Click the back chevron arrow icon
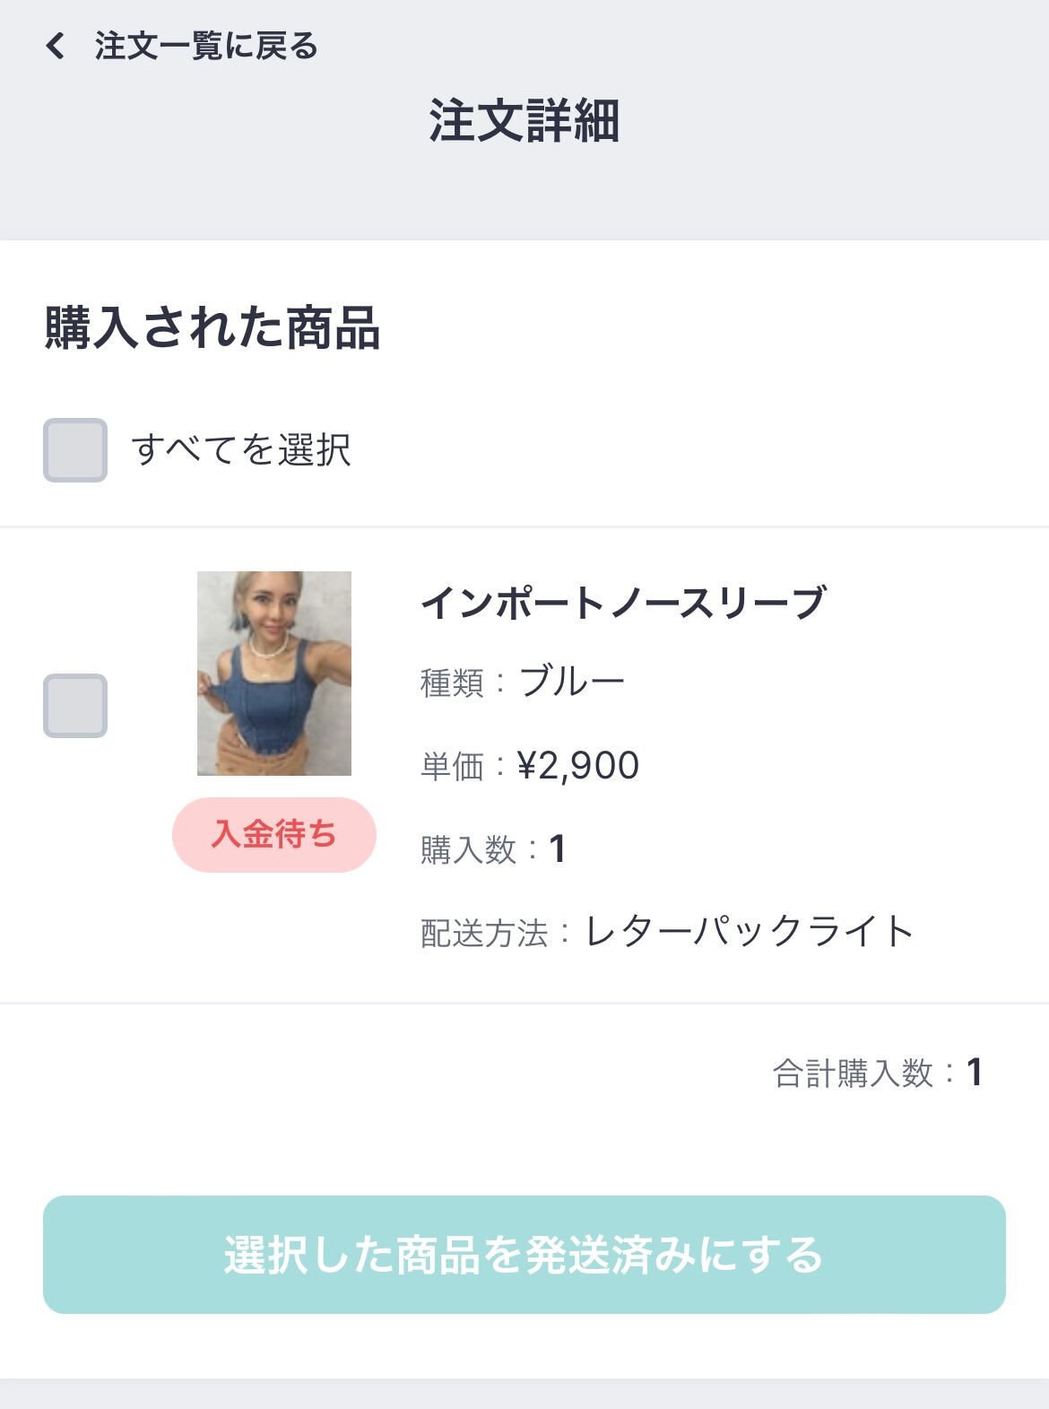 coord(56,46)
